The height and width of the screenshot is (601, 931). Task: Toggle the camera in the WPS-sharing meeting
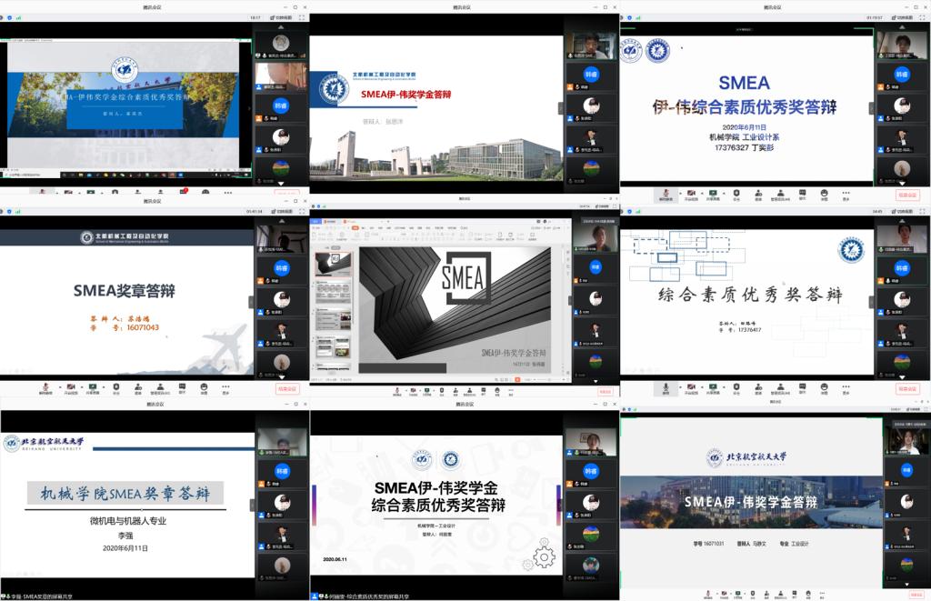(414, 391)
